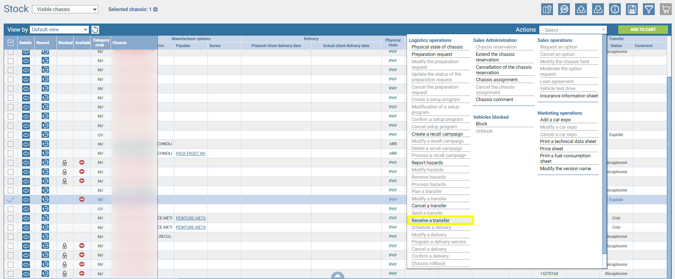Choose Insurance information sheet
675x279 pixels.
pyautogui.click(x=569, y=96)
